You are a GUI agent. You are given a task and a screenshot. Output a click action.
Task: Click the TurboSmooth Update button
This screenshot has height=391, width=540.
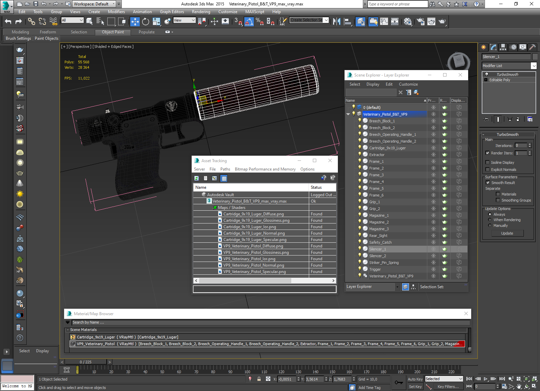coord(507,233)
